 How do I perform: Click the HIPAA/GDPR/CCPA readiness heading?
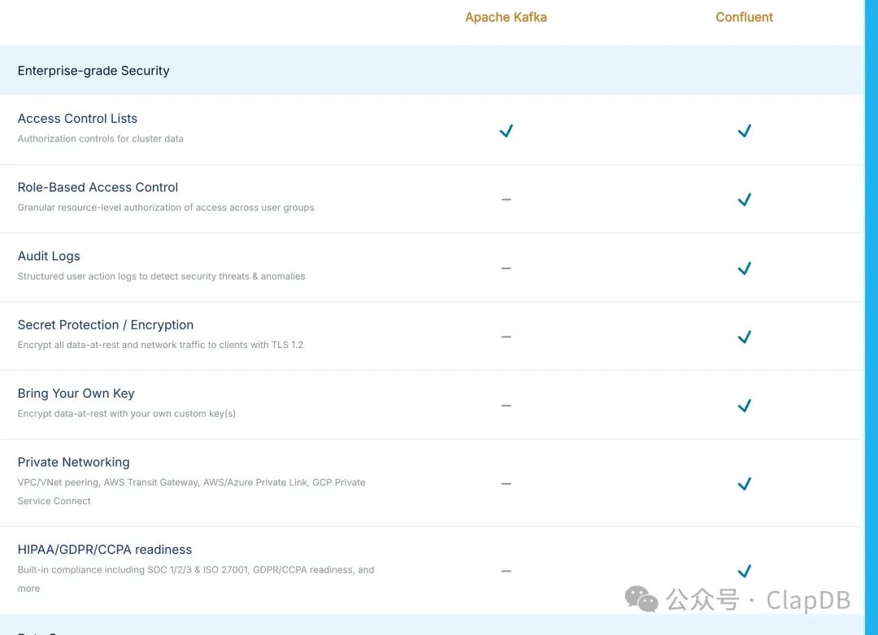coord(105,550)
